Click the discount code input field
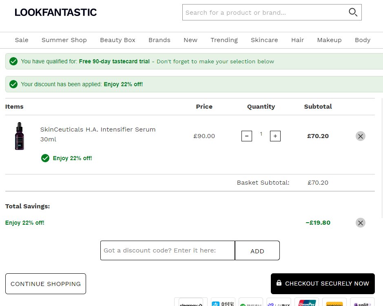The width and height of the screenshot is (383, 306). 168,250
